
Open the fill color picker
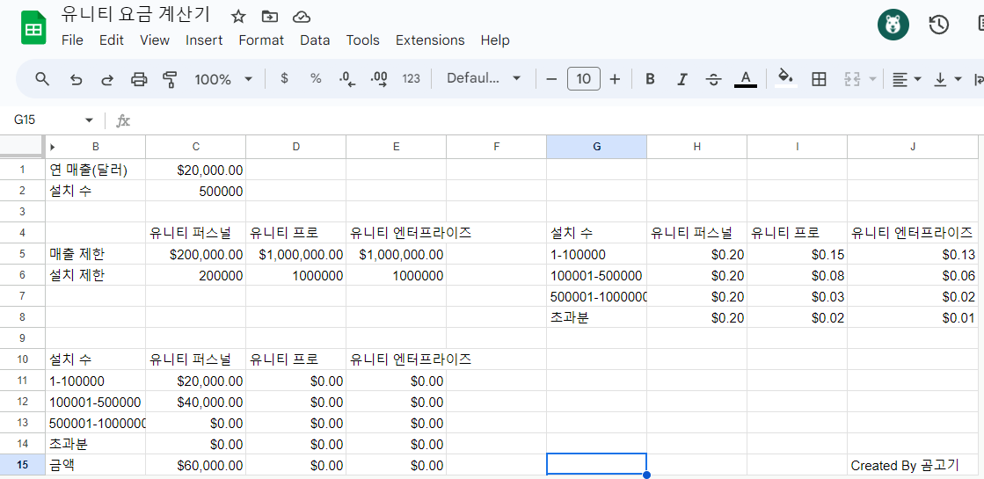(785, 78)
